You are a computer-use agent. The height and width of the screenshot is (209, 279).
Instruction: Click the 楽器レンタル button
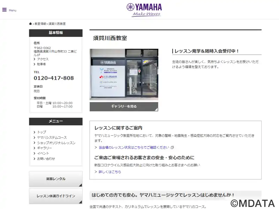[56, 179]
